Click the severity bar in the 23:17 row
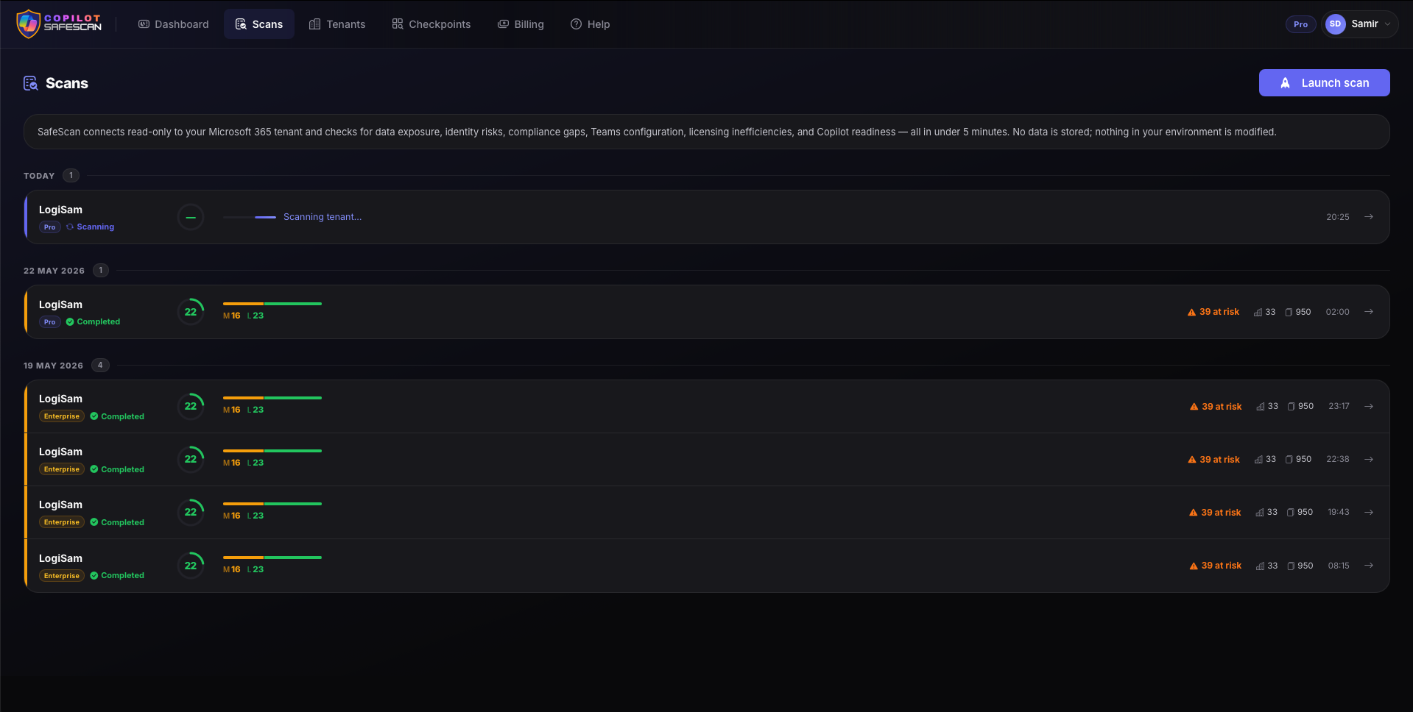 (272, 398)
